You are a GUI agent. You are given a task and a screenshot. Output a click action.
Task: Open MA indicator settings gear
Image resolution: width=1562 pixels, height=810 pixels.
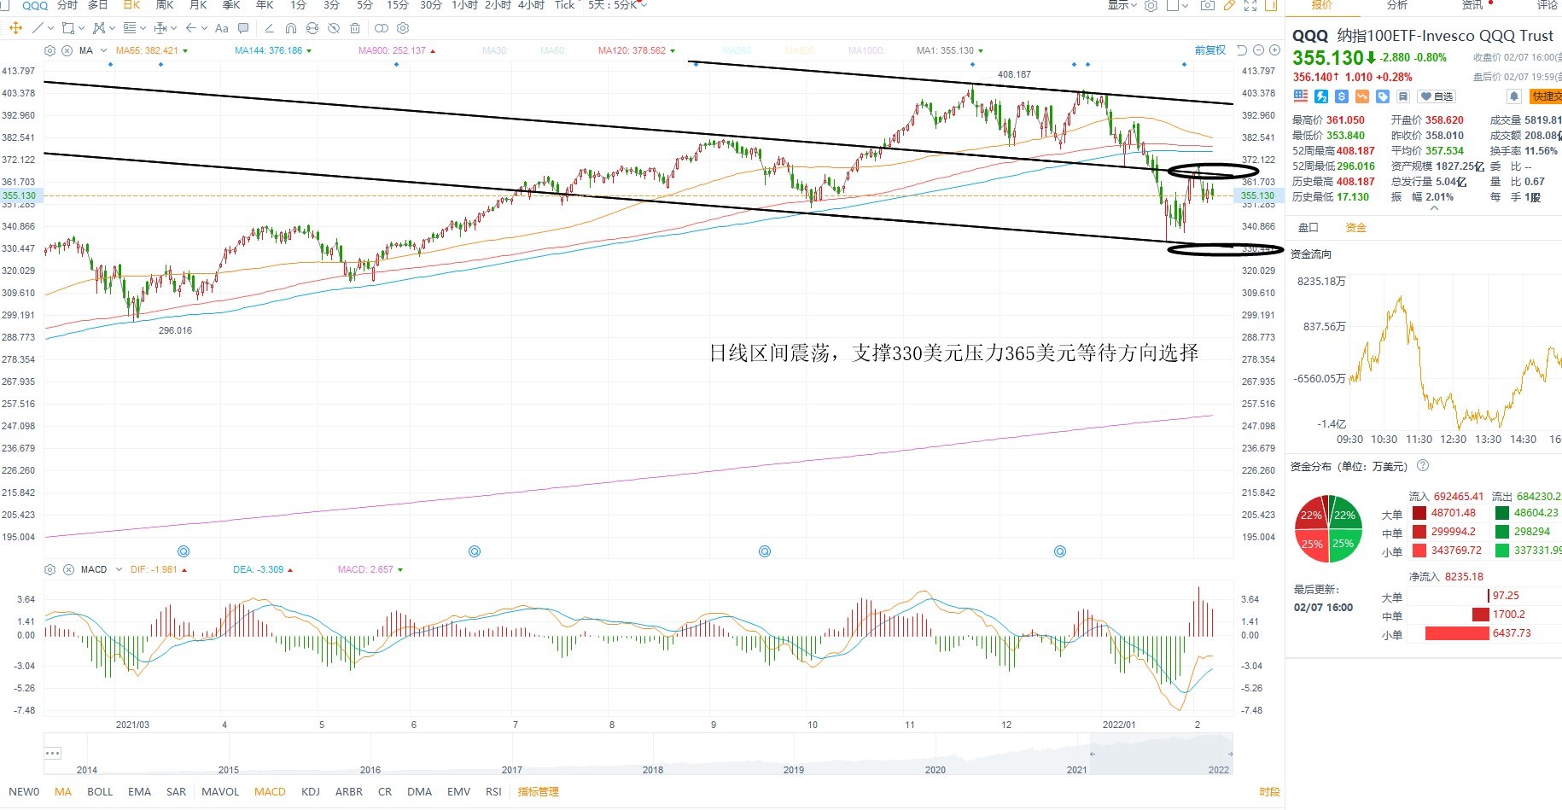coord(50,50)
